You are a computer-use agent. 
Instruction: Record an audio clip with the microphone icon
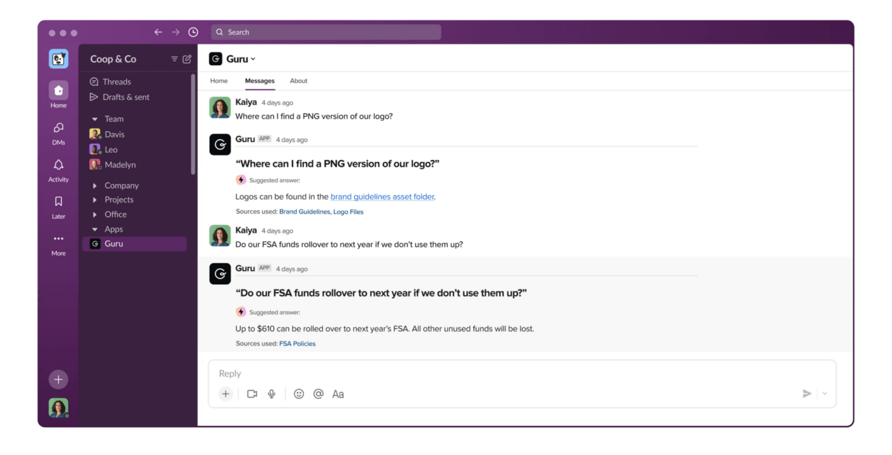pos(271,394)
